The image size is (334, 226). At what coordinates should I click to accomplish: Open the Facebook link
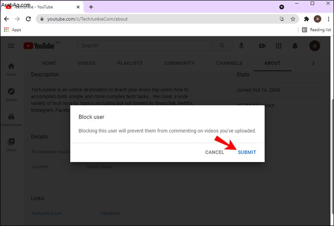pos(110,213)
